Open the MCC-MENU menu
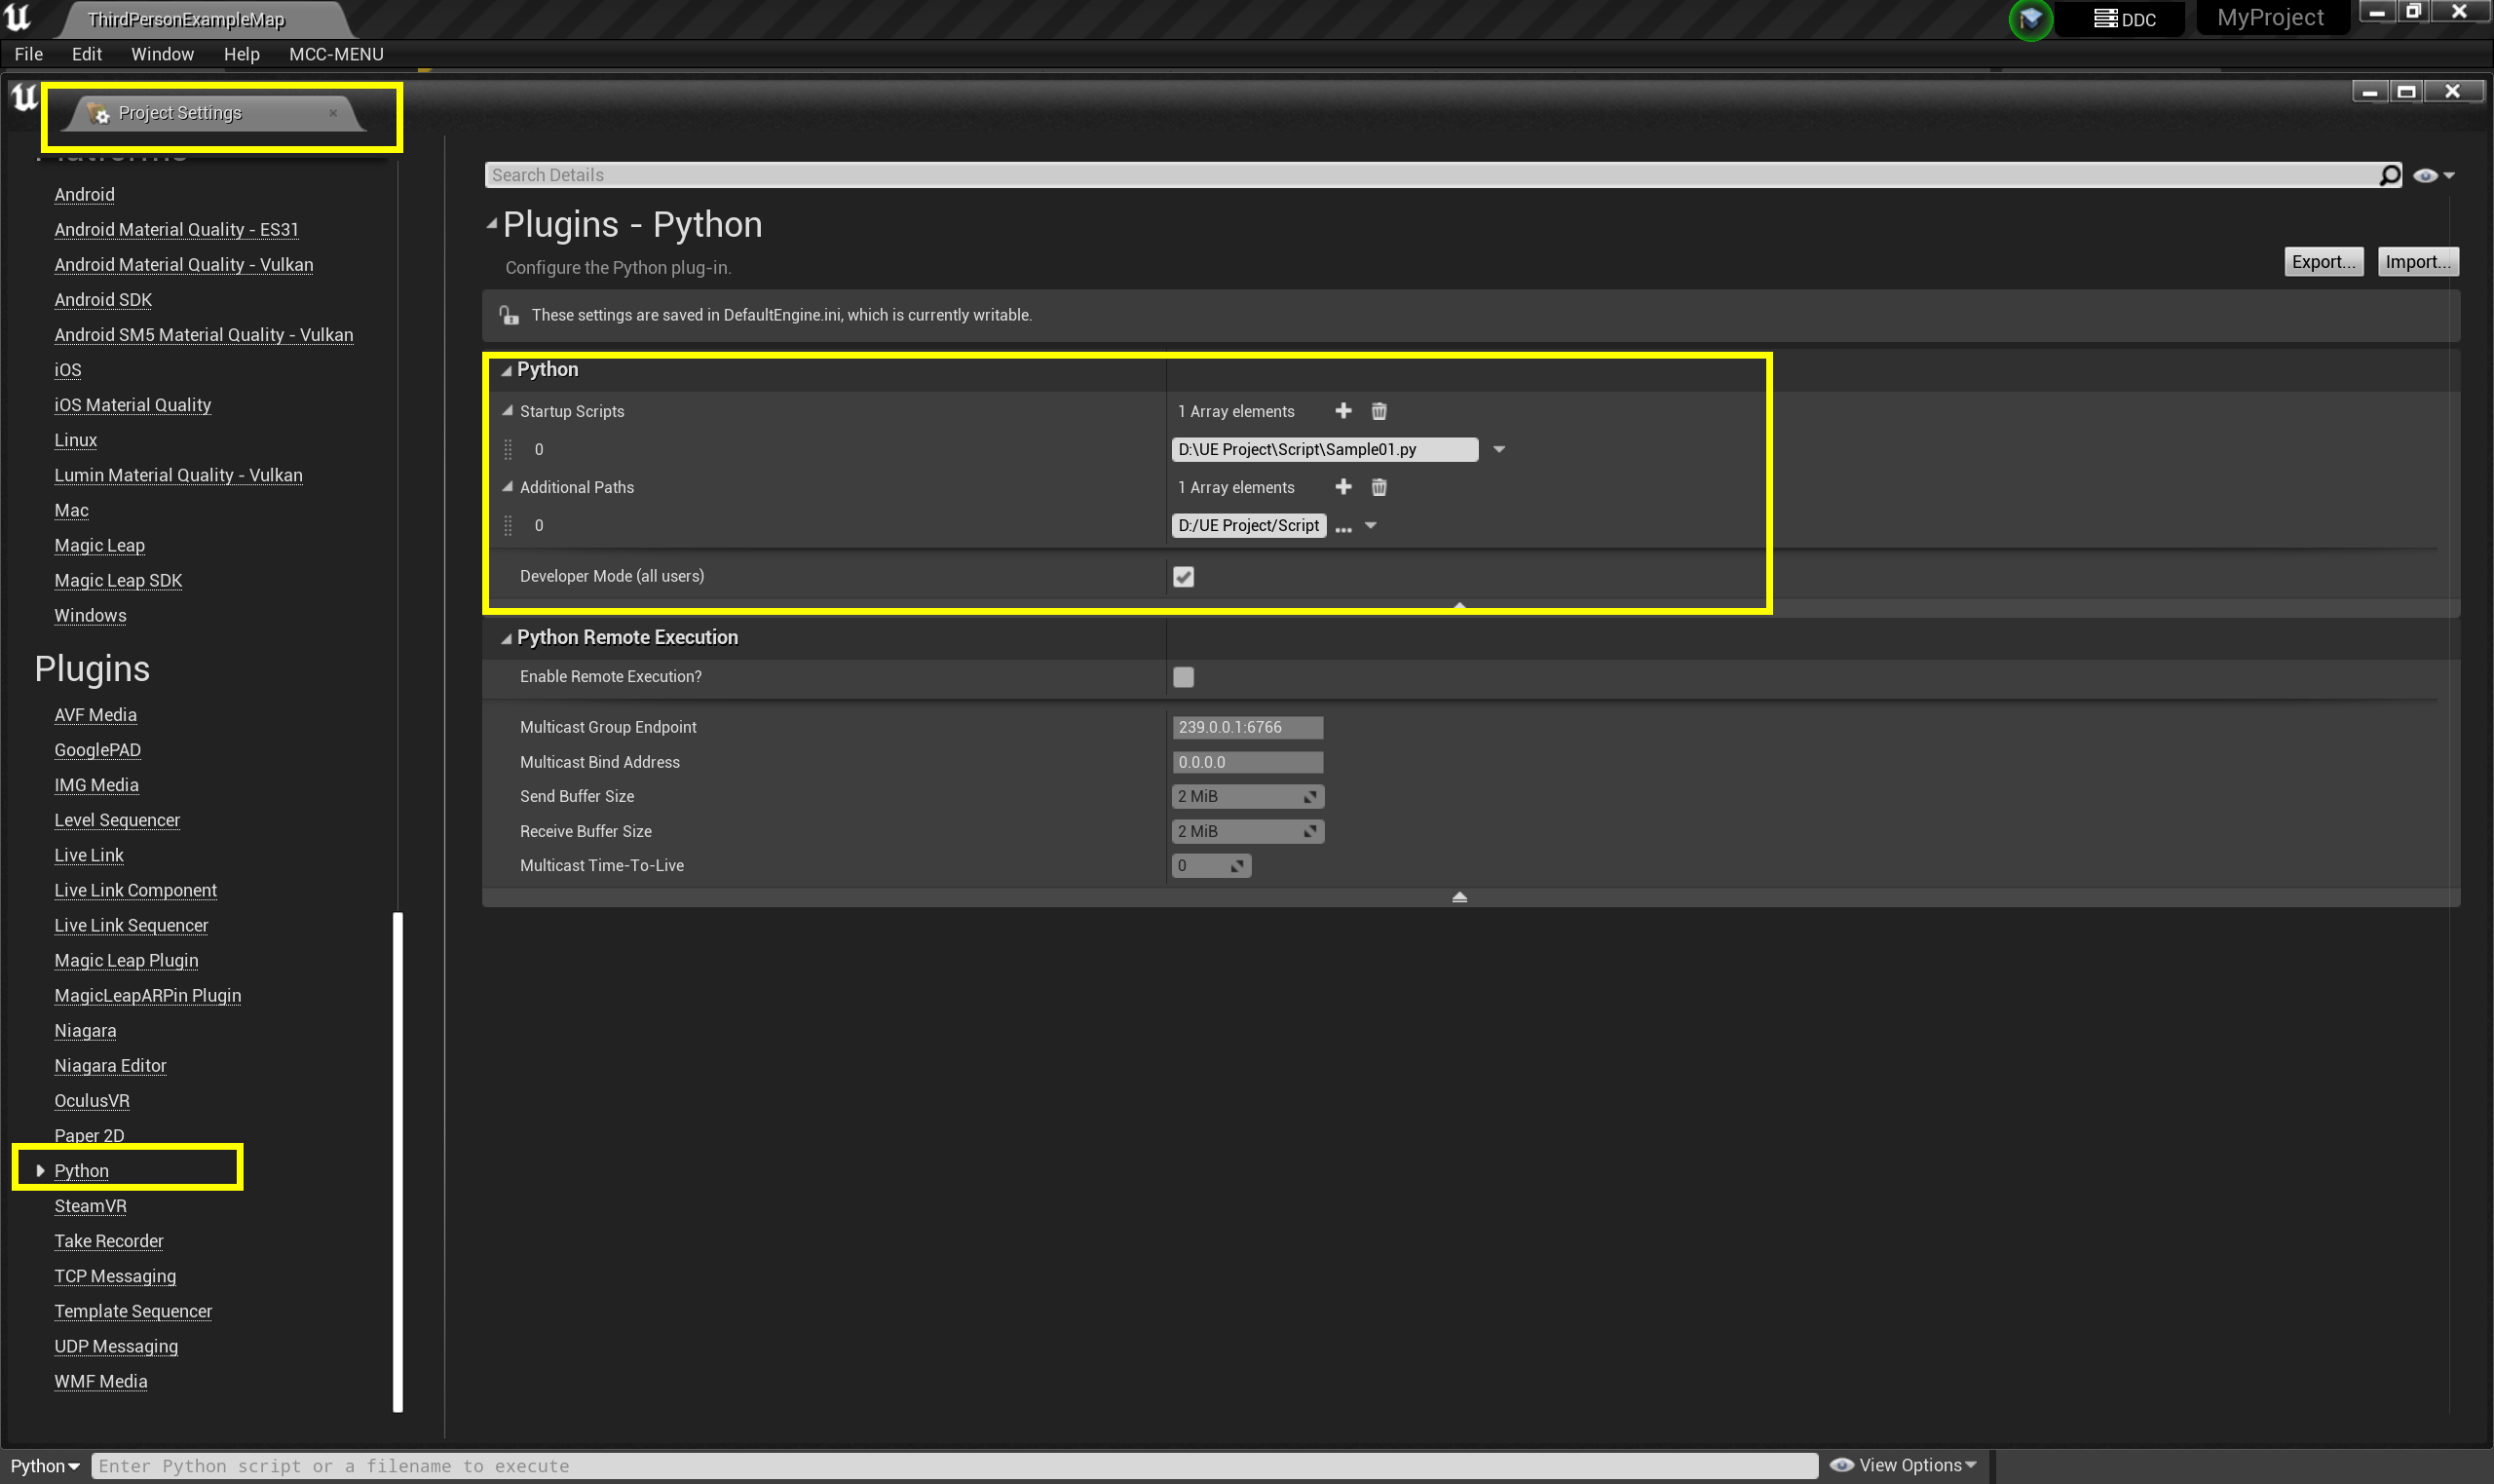 [x=336, y=54]
